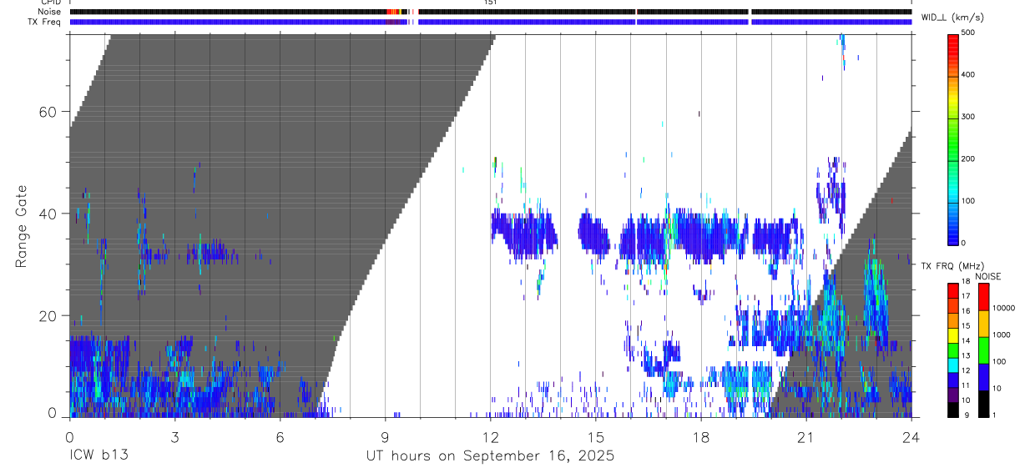
Task: Click the WID⊥ (km/s) colorbar title
Action: click(952, 17)
